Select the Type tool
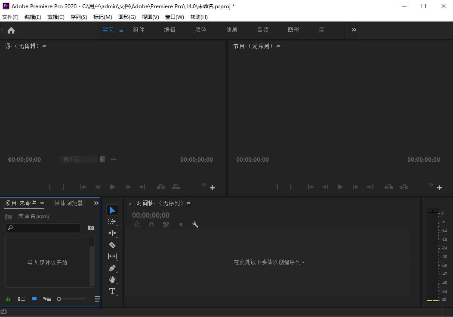Viewport: 453px width, 317px height. (x=112, y=291)
